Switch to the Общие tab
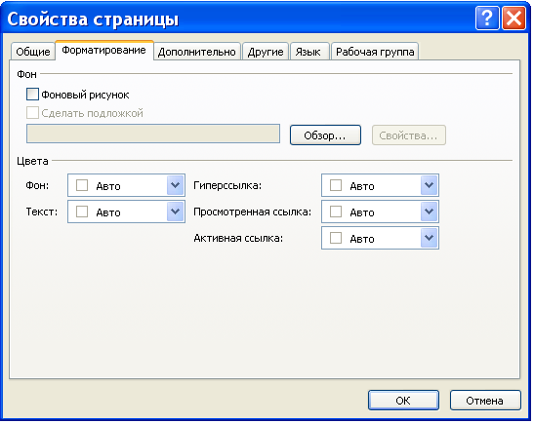Viewport: 534px width, 424px height. point(32,52)
